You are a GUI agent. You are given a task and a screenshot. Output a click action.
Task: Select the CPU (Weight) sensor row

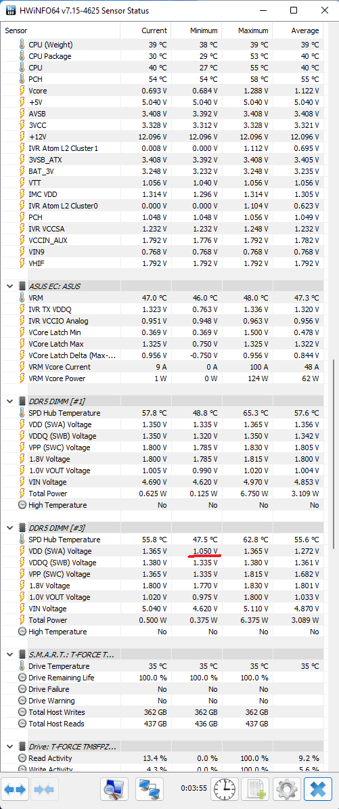pos(163,45)
